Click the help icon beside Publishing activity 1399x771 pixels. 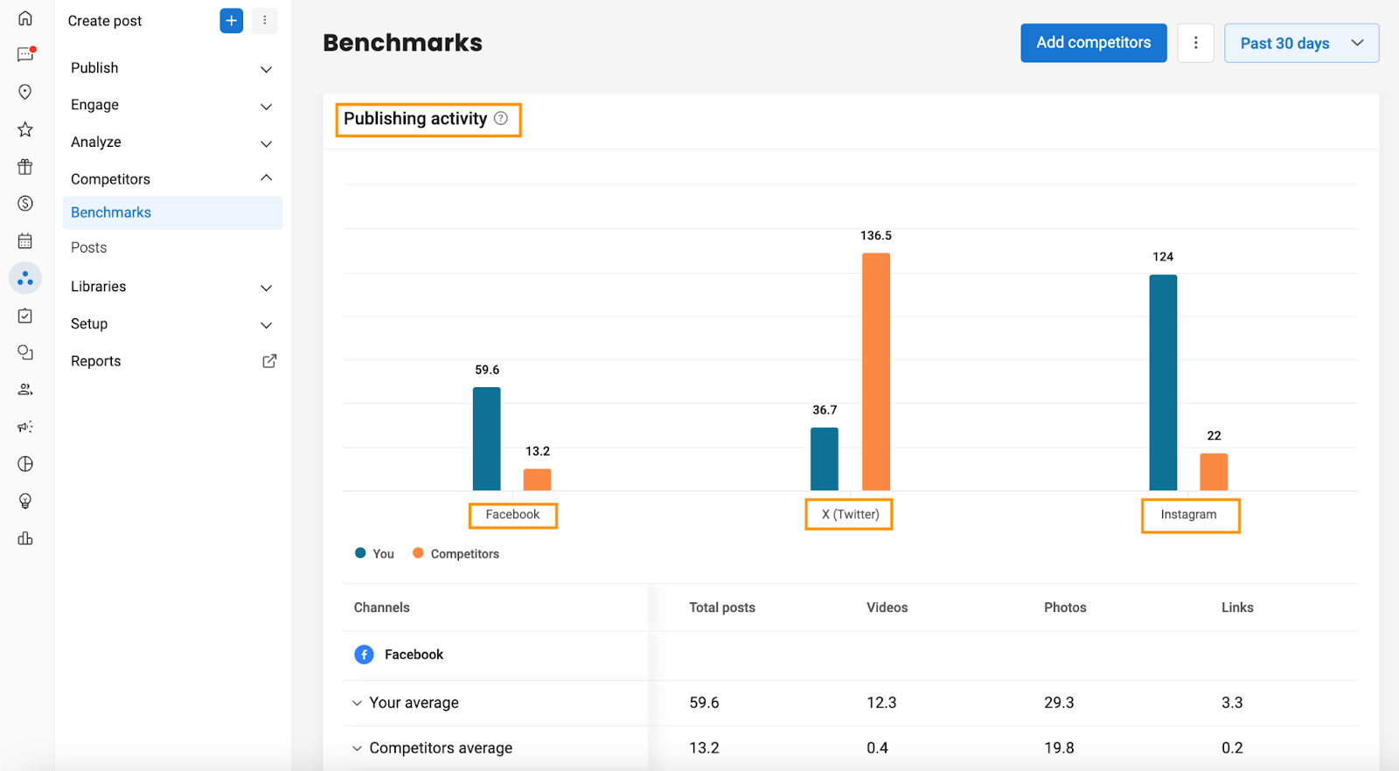[501, 118]
